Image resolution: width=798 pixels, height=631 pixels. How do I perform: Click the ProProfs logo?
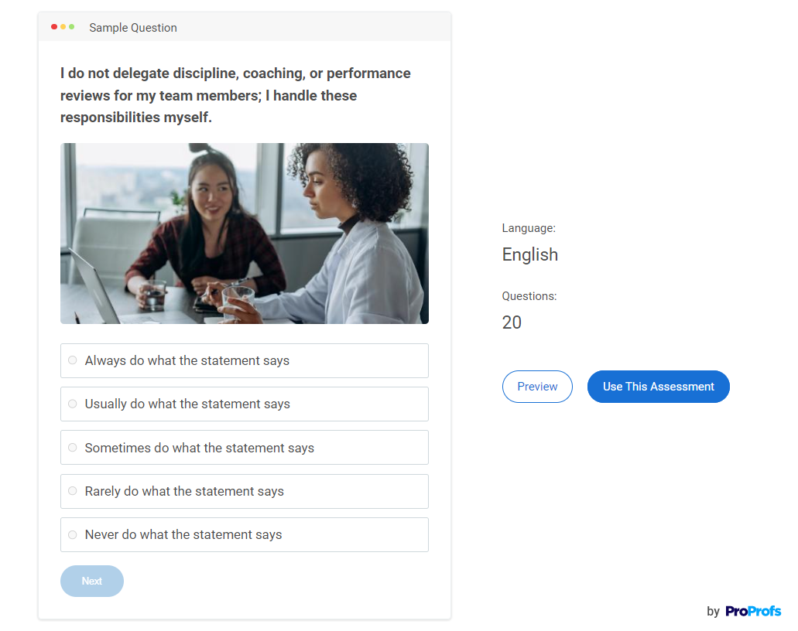752,611
